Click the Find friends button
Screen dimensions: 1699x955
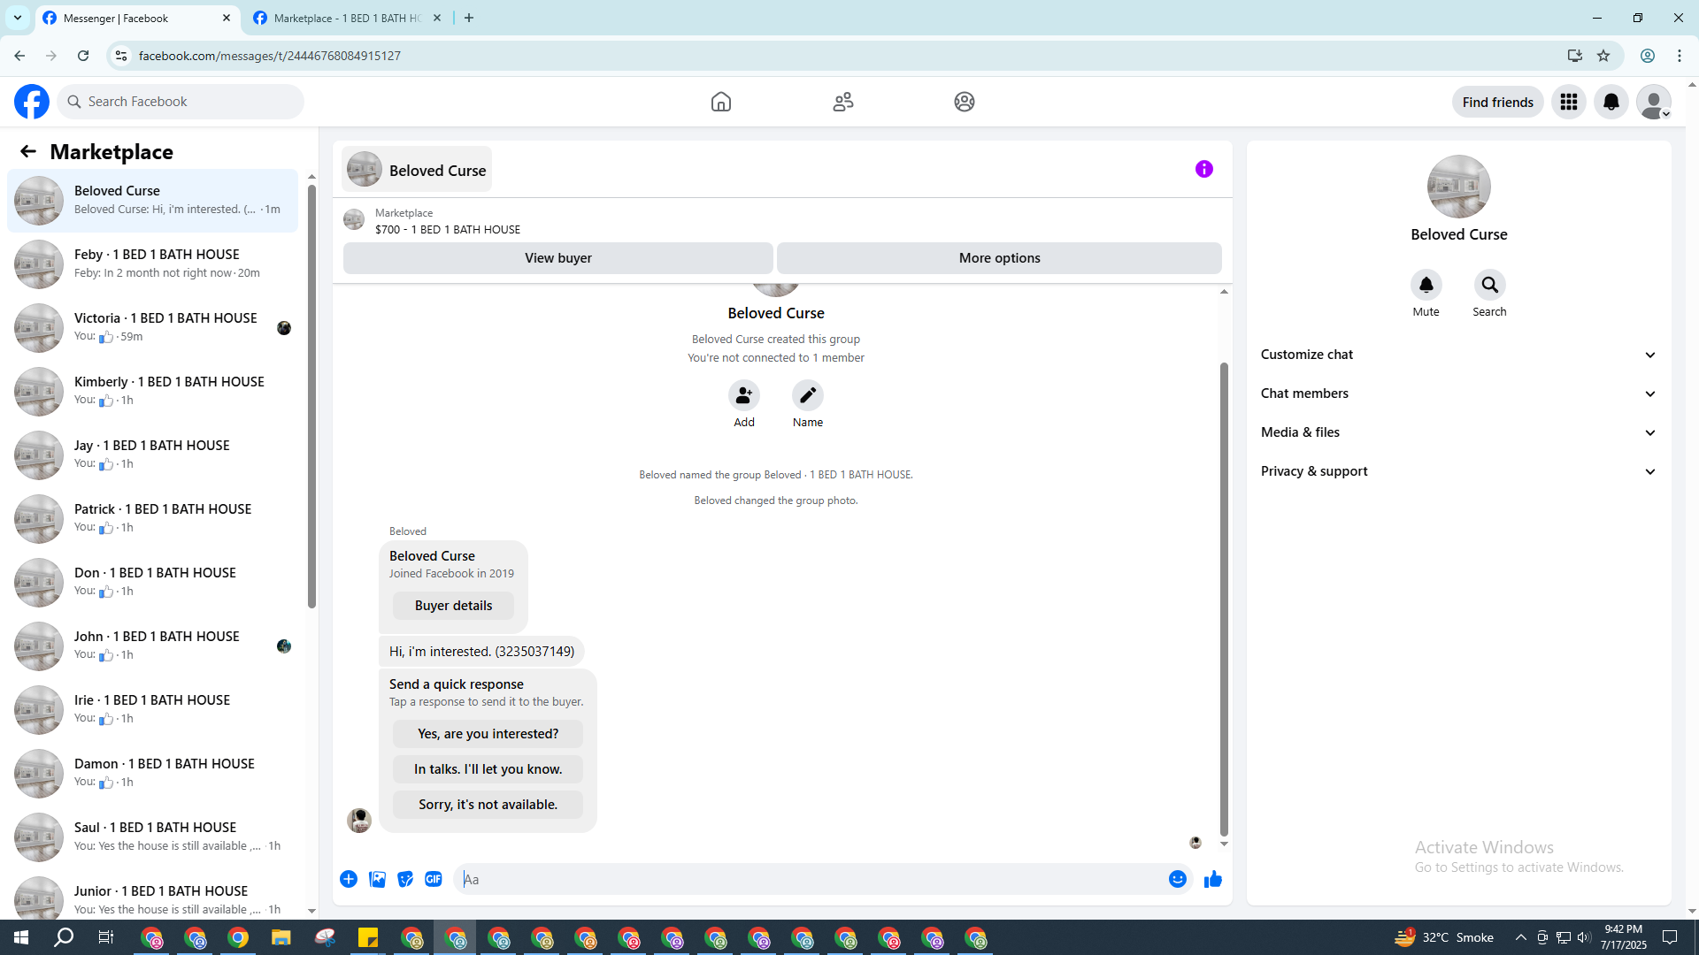coord(1498,102)
